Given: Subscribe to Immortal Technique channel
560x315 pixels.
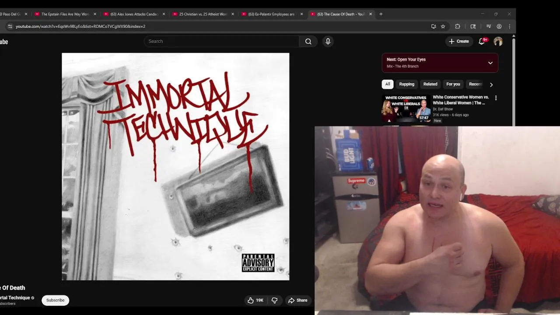Looking at the screenshot, I should tap(55, 300).
